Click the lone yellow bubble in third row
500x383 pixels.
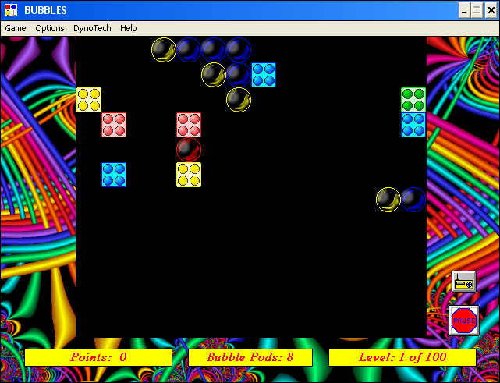239,100
